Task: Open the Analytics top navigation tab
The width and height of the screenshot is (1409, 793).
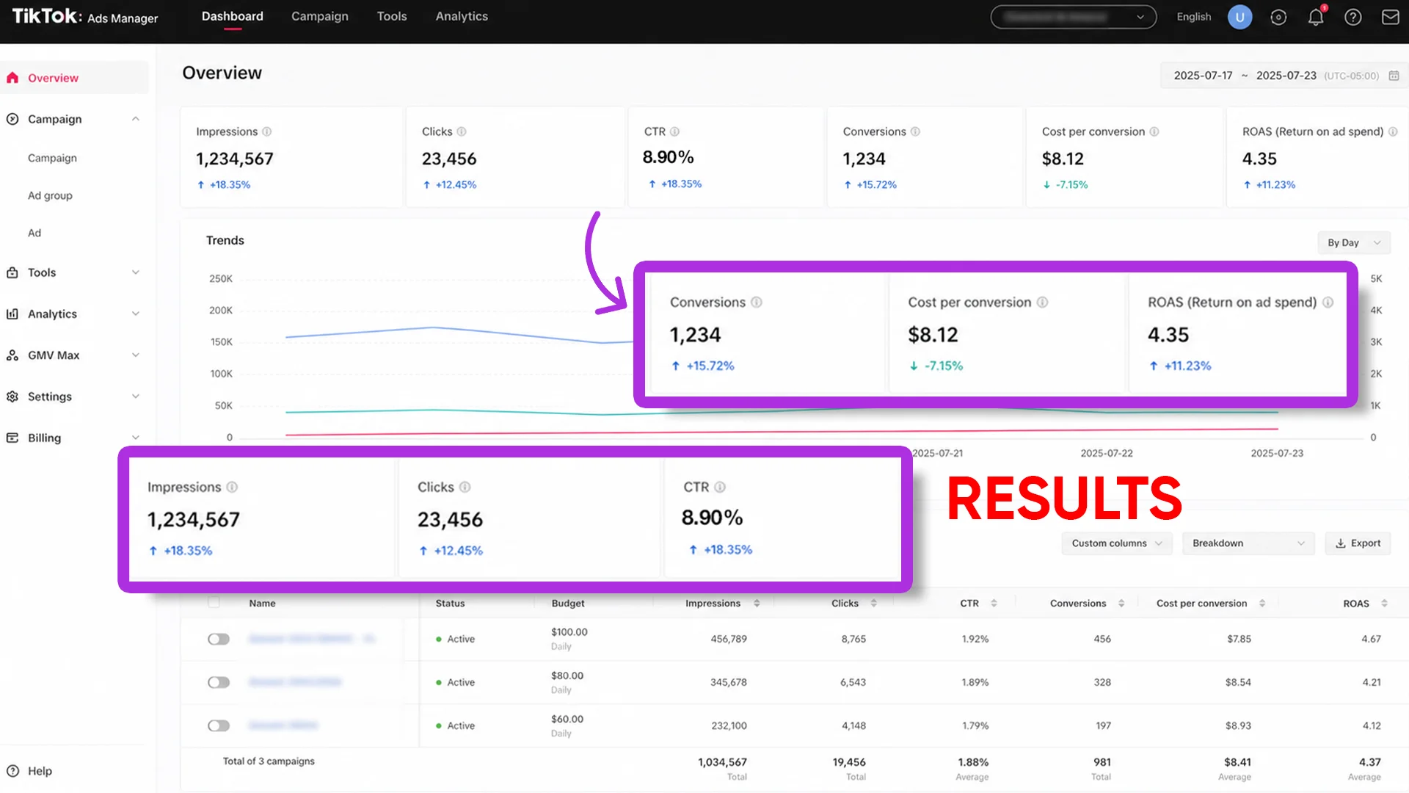Action: pyautogui.click(x=462, y=16)
